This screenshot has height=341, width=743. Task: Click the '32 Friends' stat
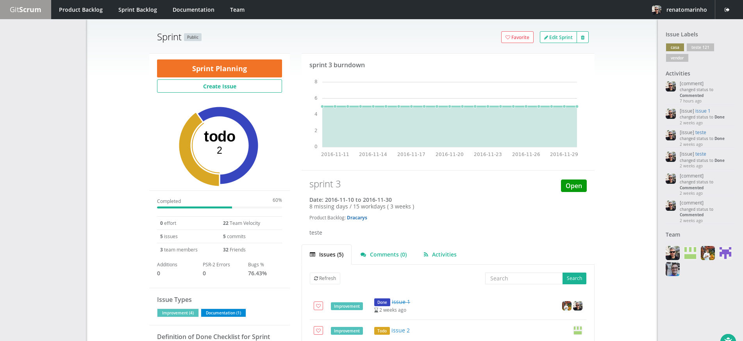234,250
